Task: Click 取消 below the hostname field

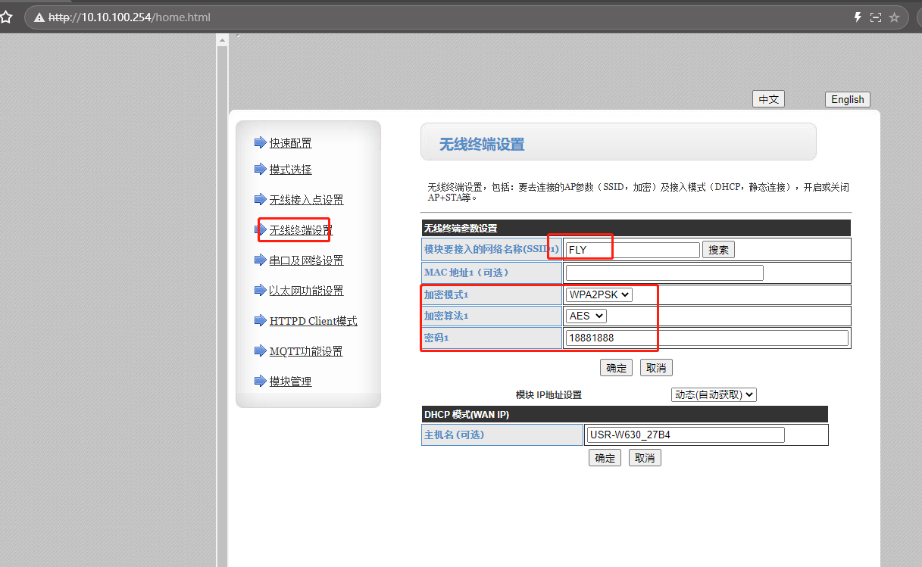Action: click(645, 457)
